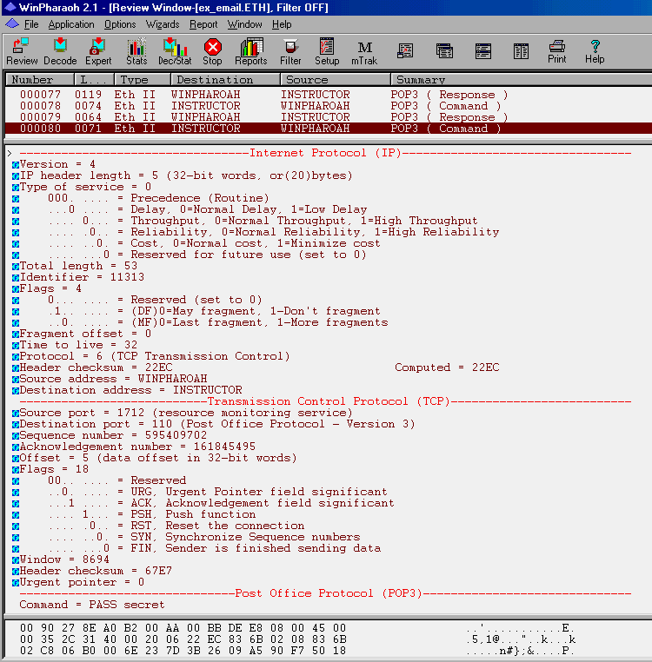Click the blue marker beside Version = 4
Viewport: 652px width, 662px height.
click(x=16, y=164)
